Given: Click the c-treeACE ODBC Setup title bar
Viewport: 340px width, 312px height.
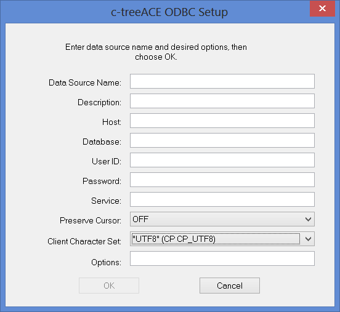Looking at the screenshot, I should coord(169,12).
